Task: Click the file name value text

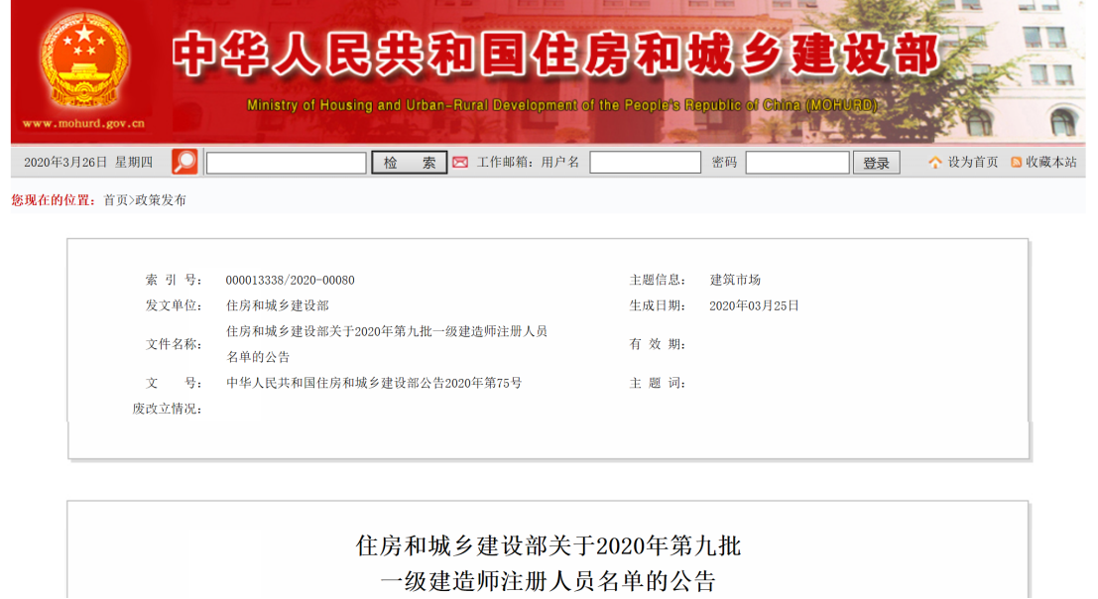Action: click(x=387, y=344)
